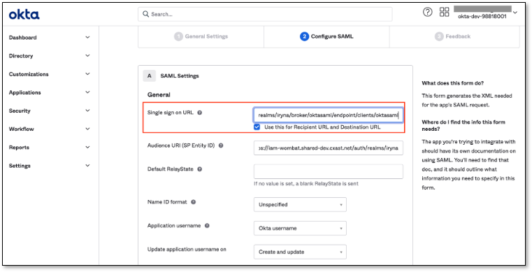Click step 3 circle icon for Feedback
The image size is (532, 272).
[439, 36]
